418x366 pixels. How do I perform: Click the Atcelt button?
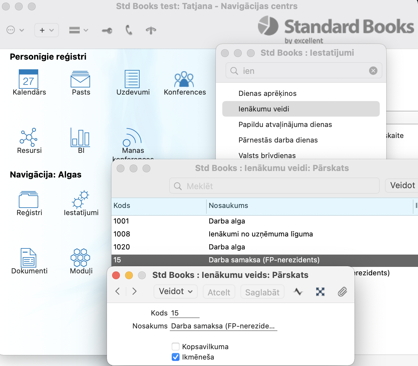(x=219, y=292)
